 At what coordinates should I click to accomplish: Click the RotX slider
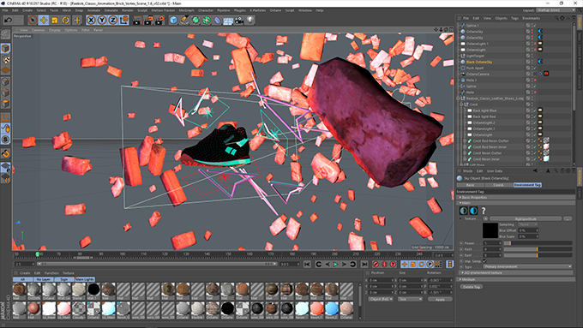538,249
